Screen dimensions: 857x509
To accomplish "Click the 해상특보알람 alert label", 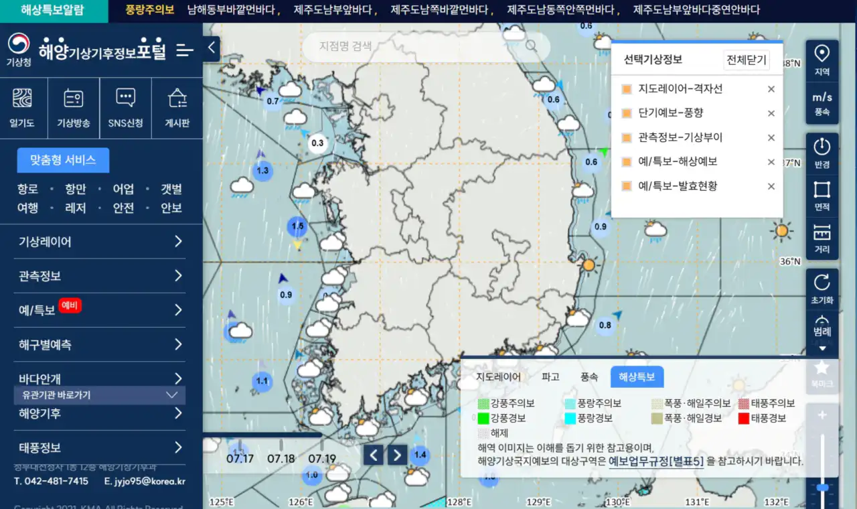I will tap(54, 10).
